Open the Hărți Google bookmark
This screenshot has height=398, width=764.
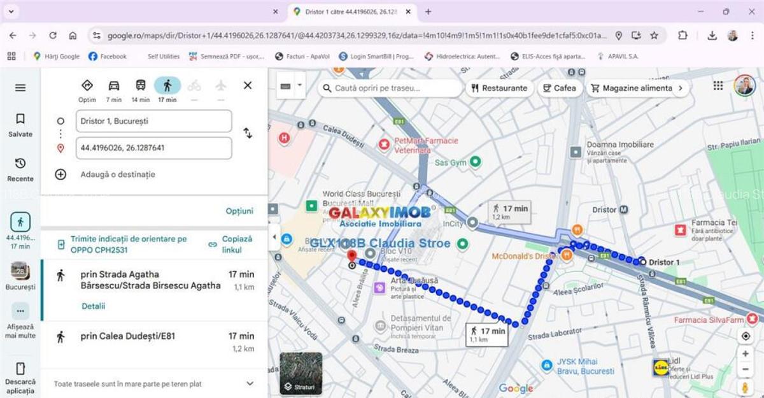[56, 56]
